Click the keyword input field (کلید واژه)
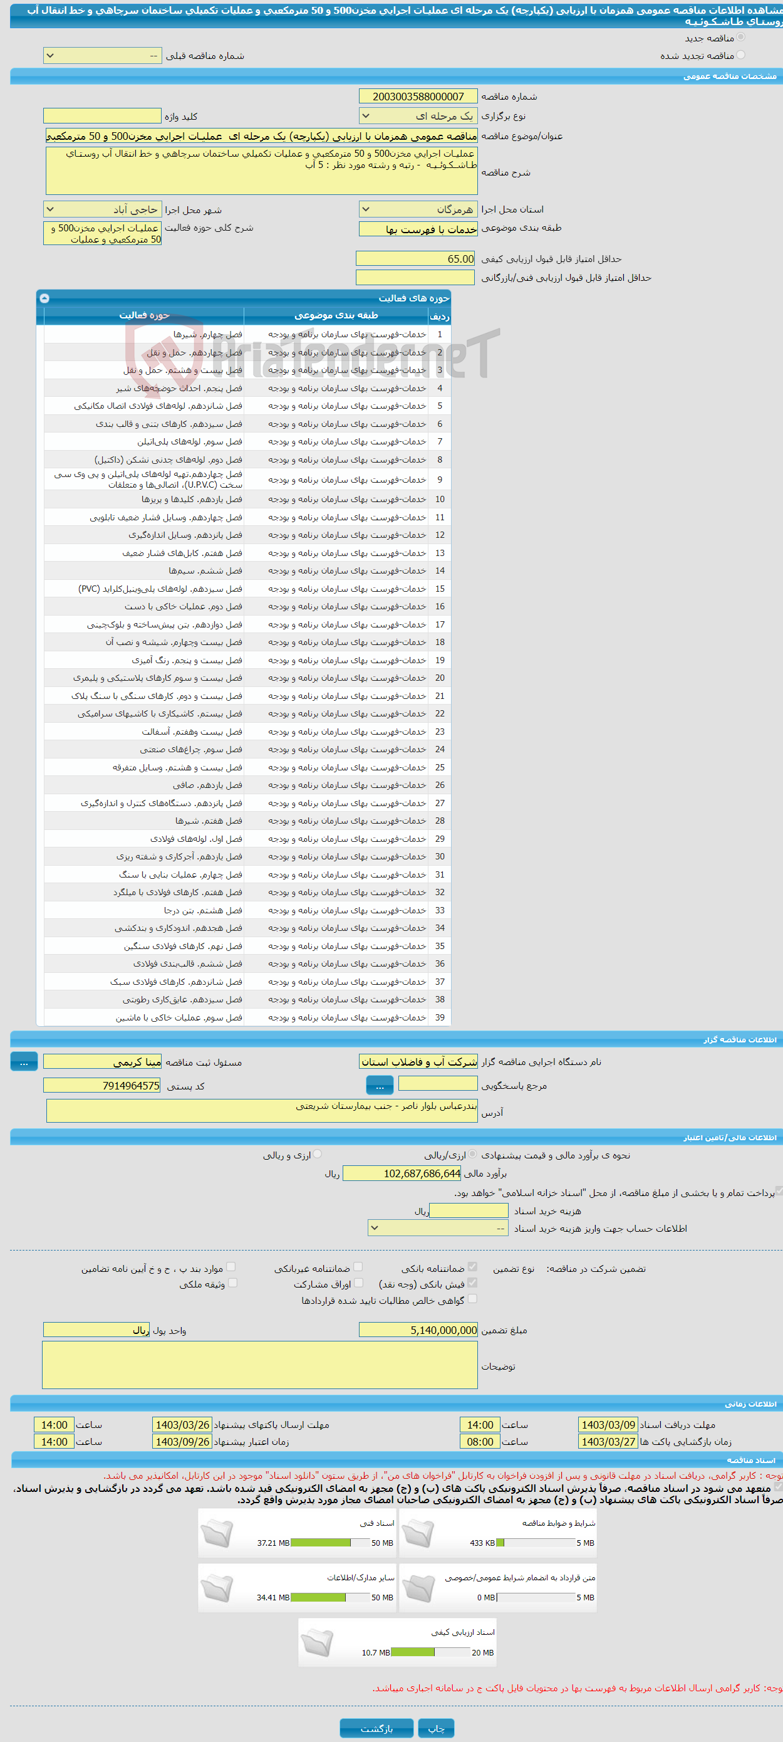 pyautogui.click(x=102, y=117)
